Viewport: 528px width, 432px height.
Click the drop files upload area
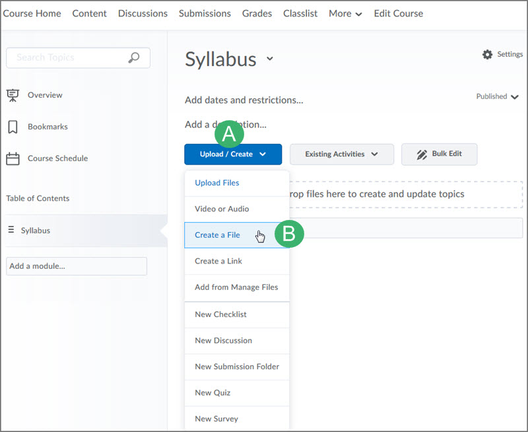pos(406,194)
